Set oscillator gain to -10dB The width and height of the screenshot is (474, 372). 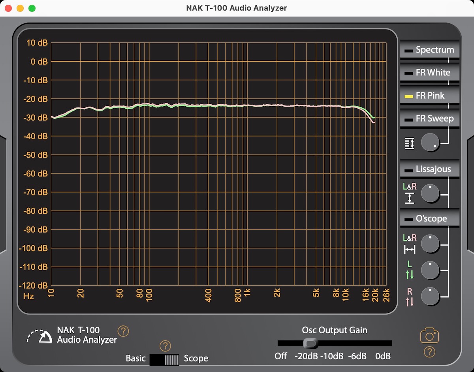coord(331,356)
